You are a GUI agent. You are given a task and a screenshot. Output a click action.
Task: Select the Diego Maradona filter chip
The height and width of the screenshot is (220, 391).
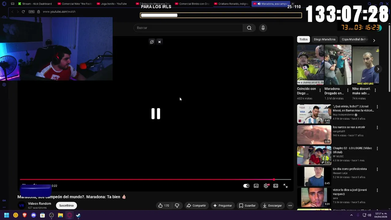(x=324, y=39)
